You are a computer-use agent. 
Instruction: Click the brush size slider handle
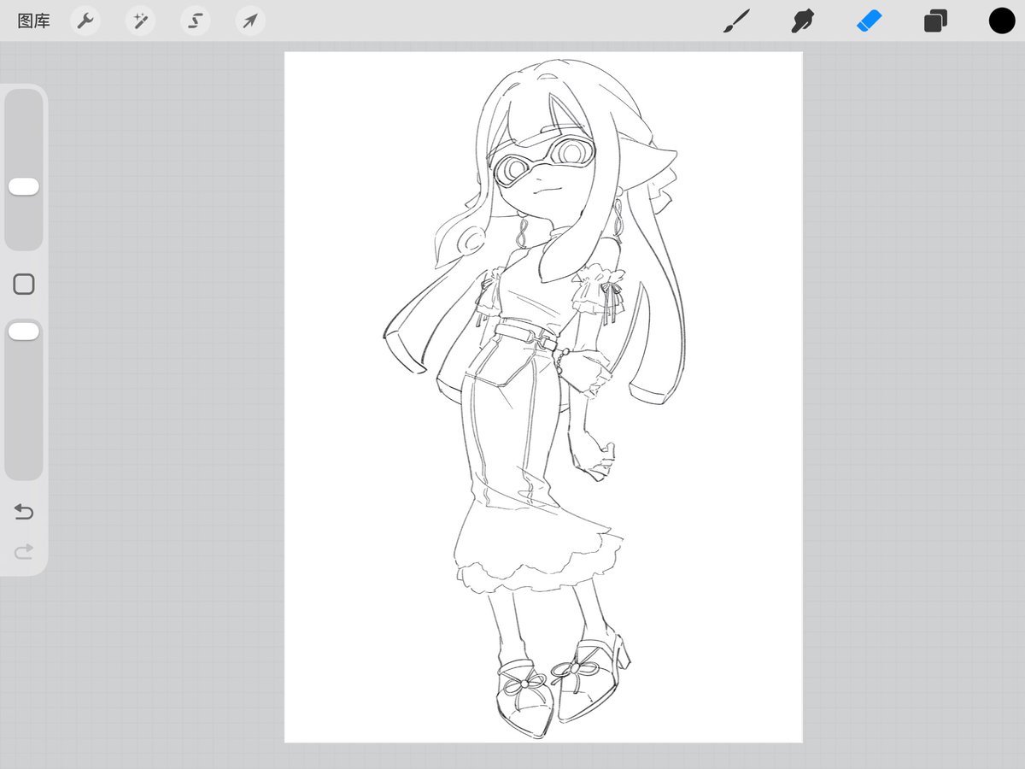pos(24,186)
